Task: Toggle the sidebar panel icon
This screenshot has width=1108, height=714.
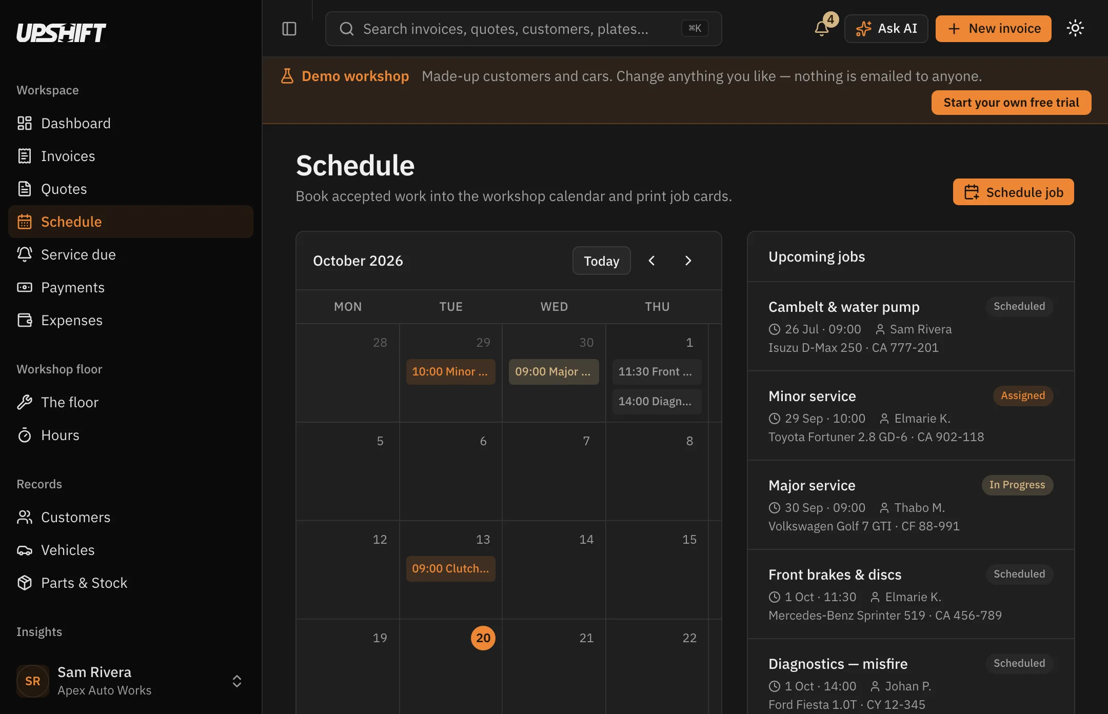Action: point(289,29)
